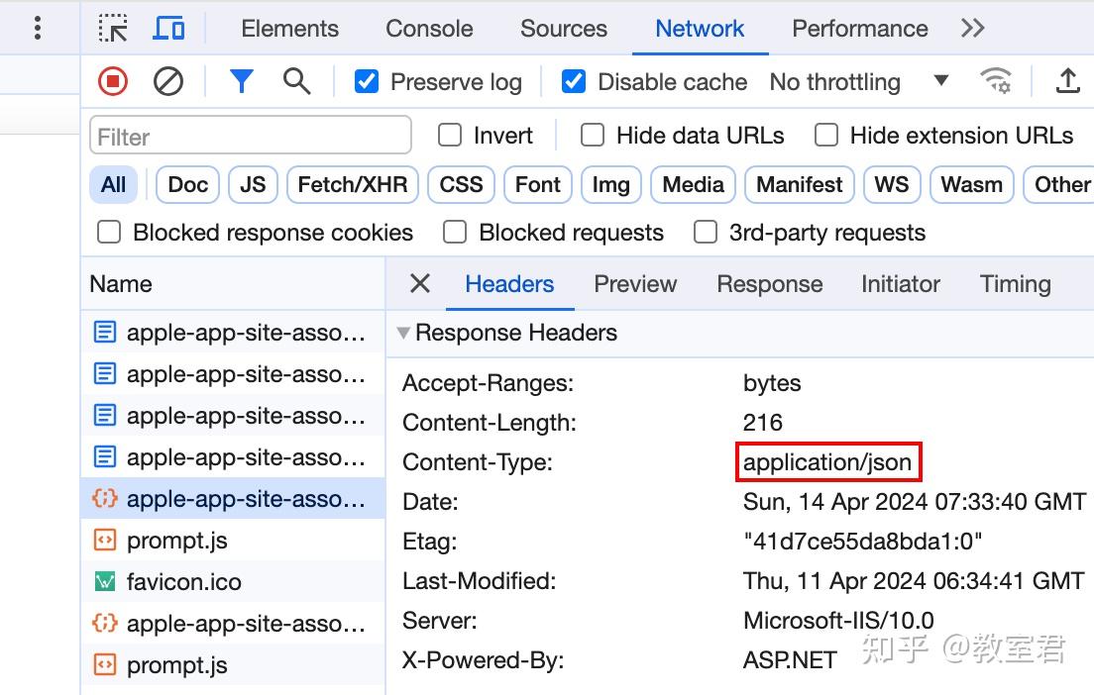Select the Network tab
The height and width of the screenshot is (695, 1094).
click(700, 29)
